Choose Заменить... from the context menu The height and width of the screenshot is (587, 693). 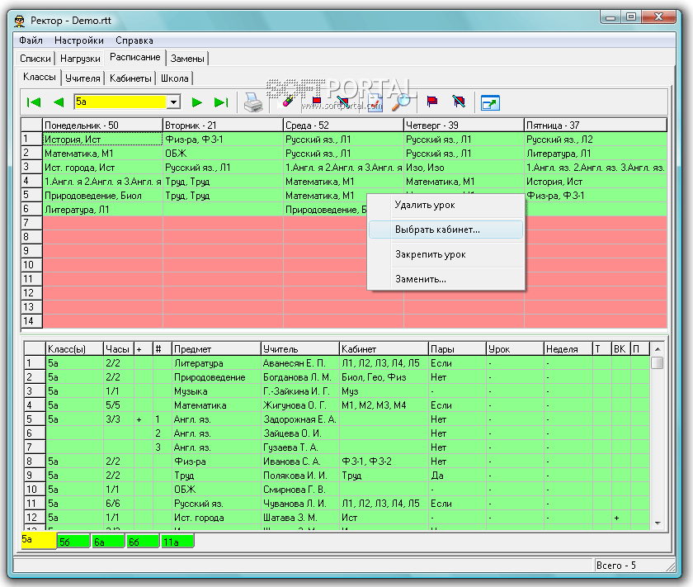click(446, 279)
